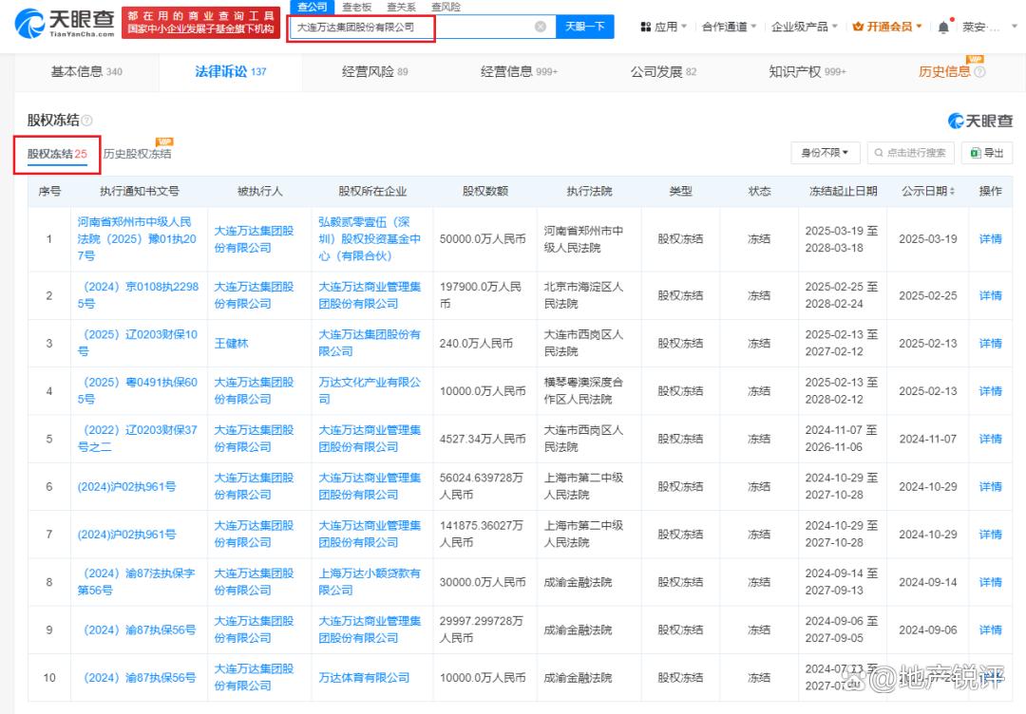Open the 开通会员 membership dropdown
The image size is (1026, 714).
coord(887,27)
